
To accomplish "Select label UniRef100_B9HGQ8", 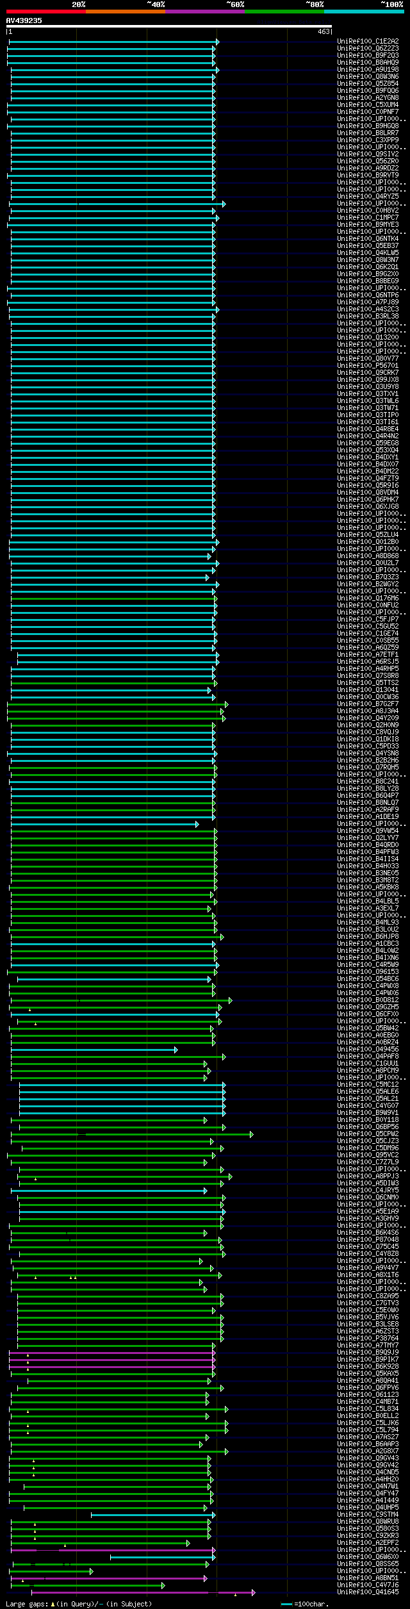I will tap(368, 126).
